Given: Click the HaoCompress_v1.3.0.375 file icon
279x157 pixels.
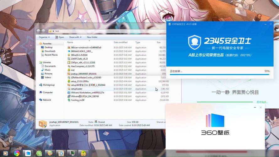Looking at the screenshot, I should 69,66.
